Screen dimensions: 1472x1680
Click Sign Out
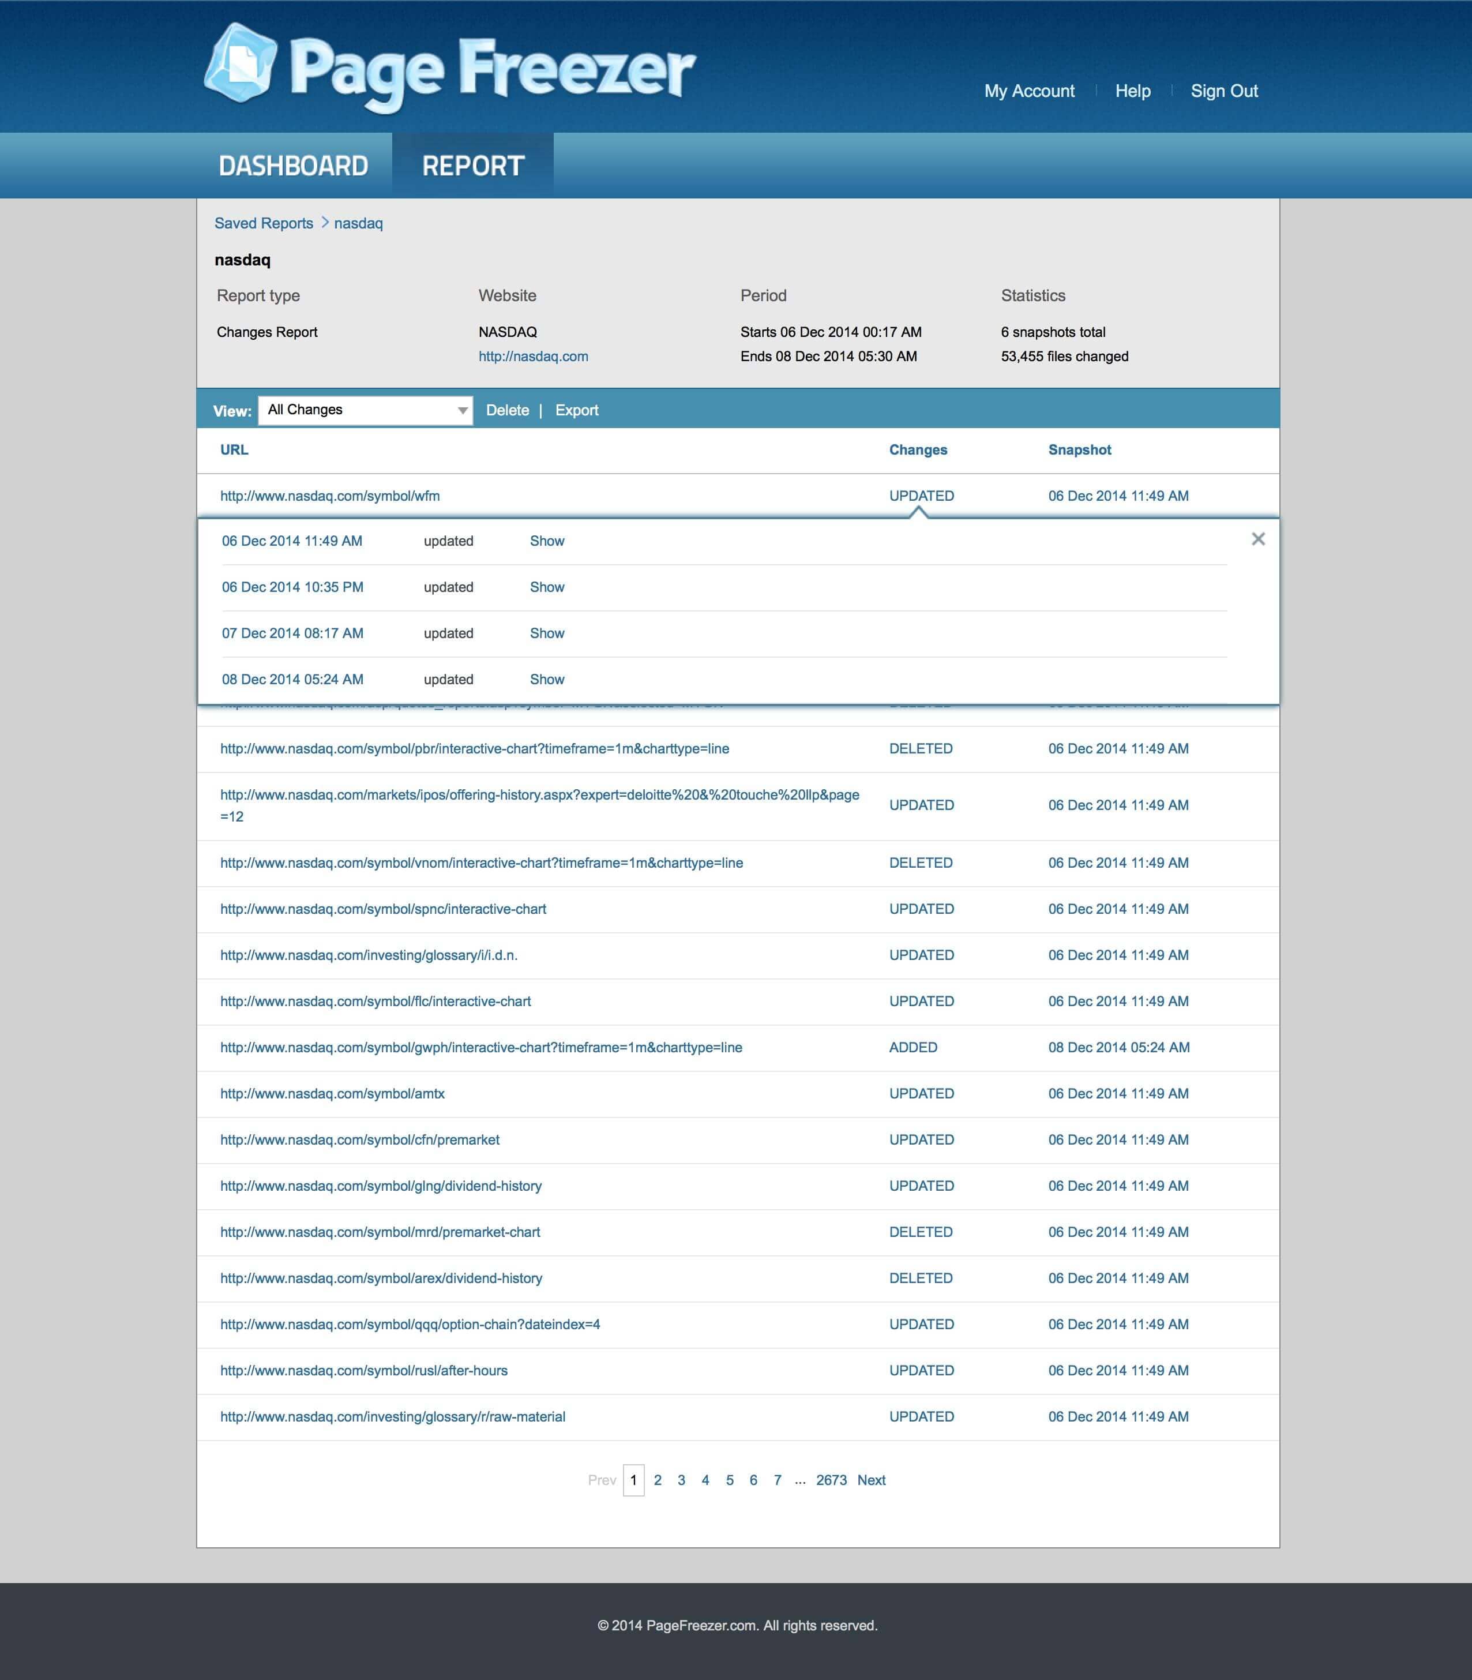click(1224, 91)
